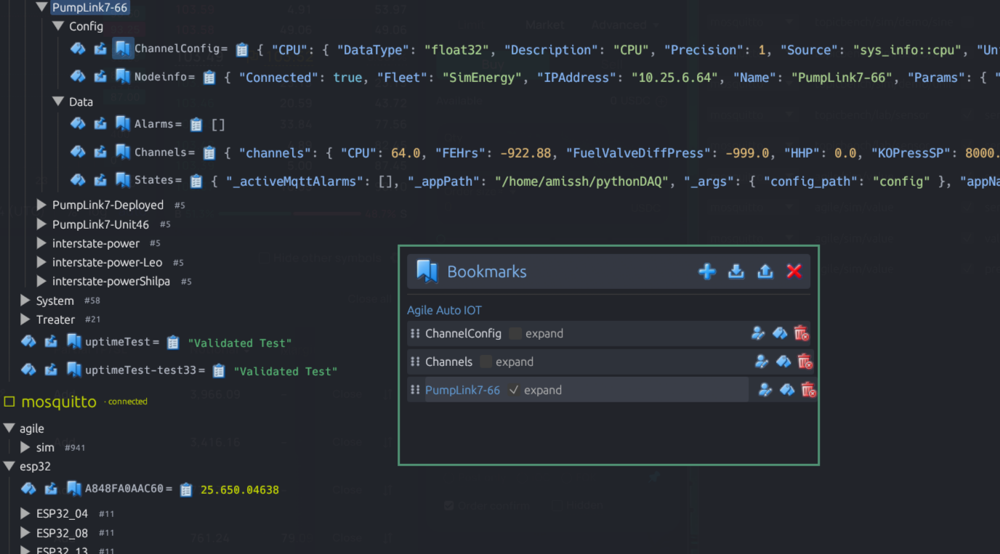1000x554 pixels.
Task: Expand the ESP32_04 node
Action: pyautogui.click(x=25, y=513)
